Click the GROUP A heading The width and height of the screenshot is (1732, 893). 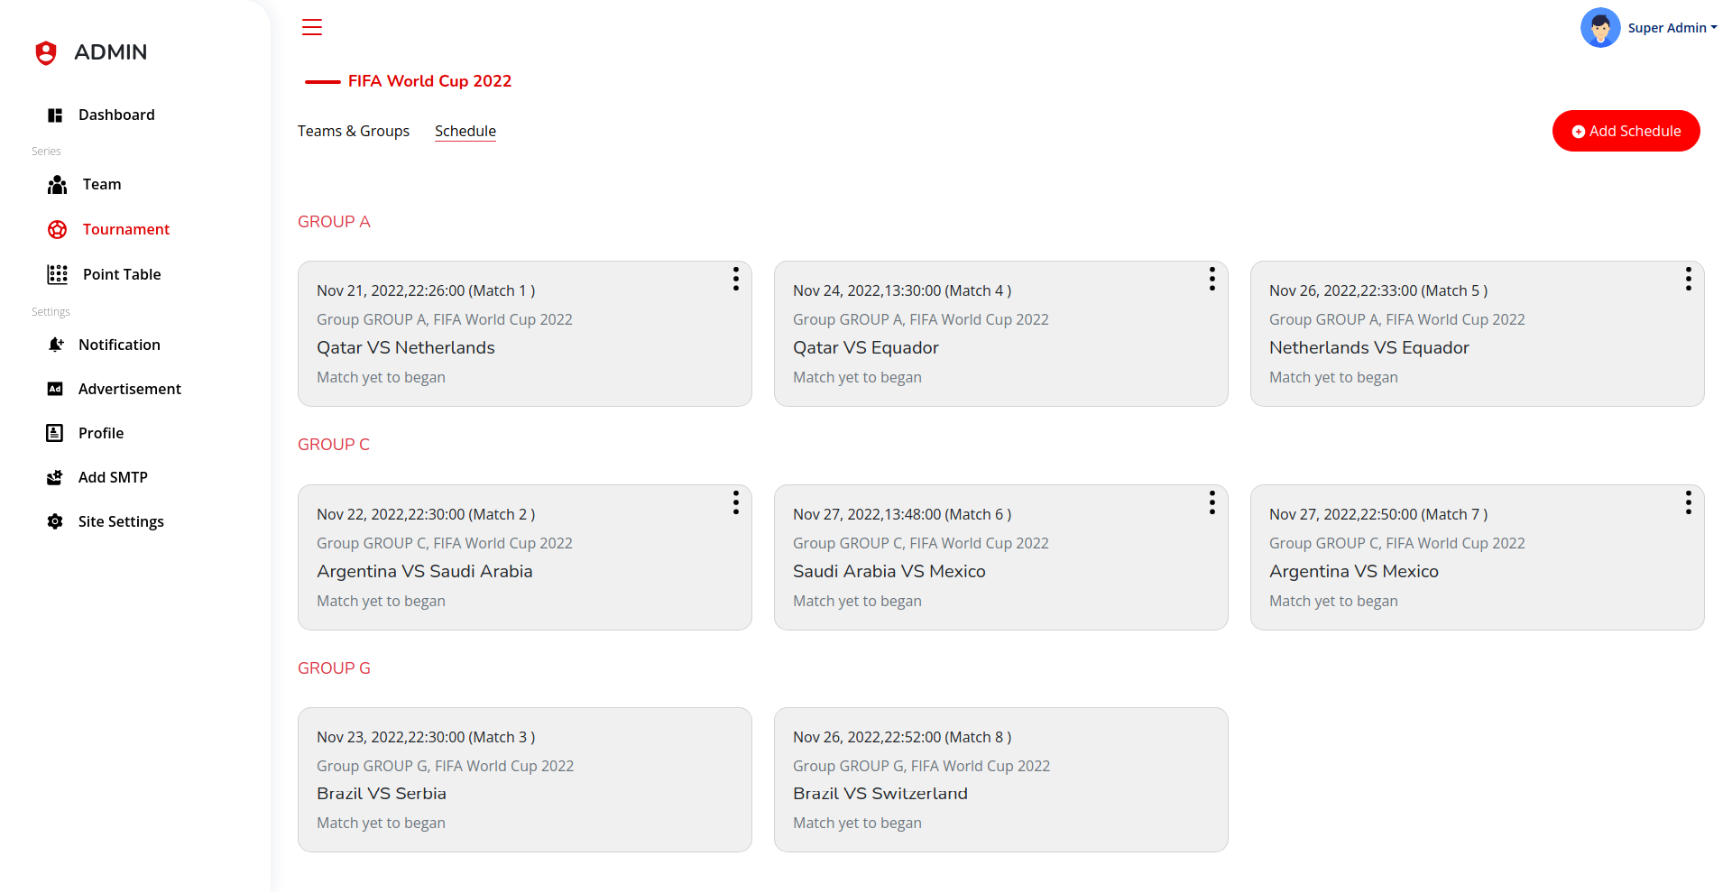click(334, 222)
